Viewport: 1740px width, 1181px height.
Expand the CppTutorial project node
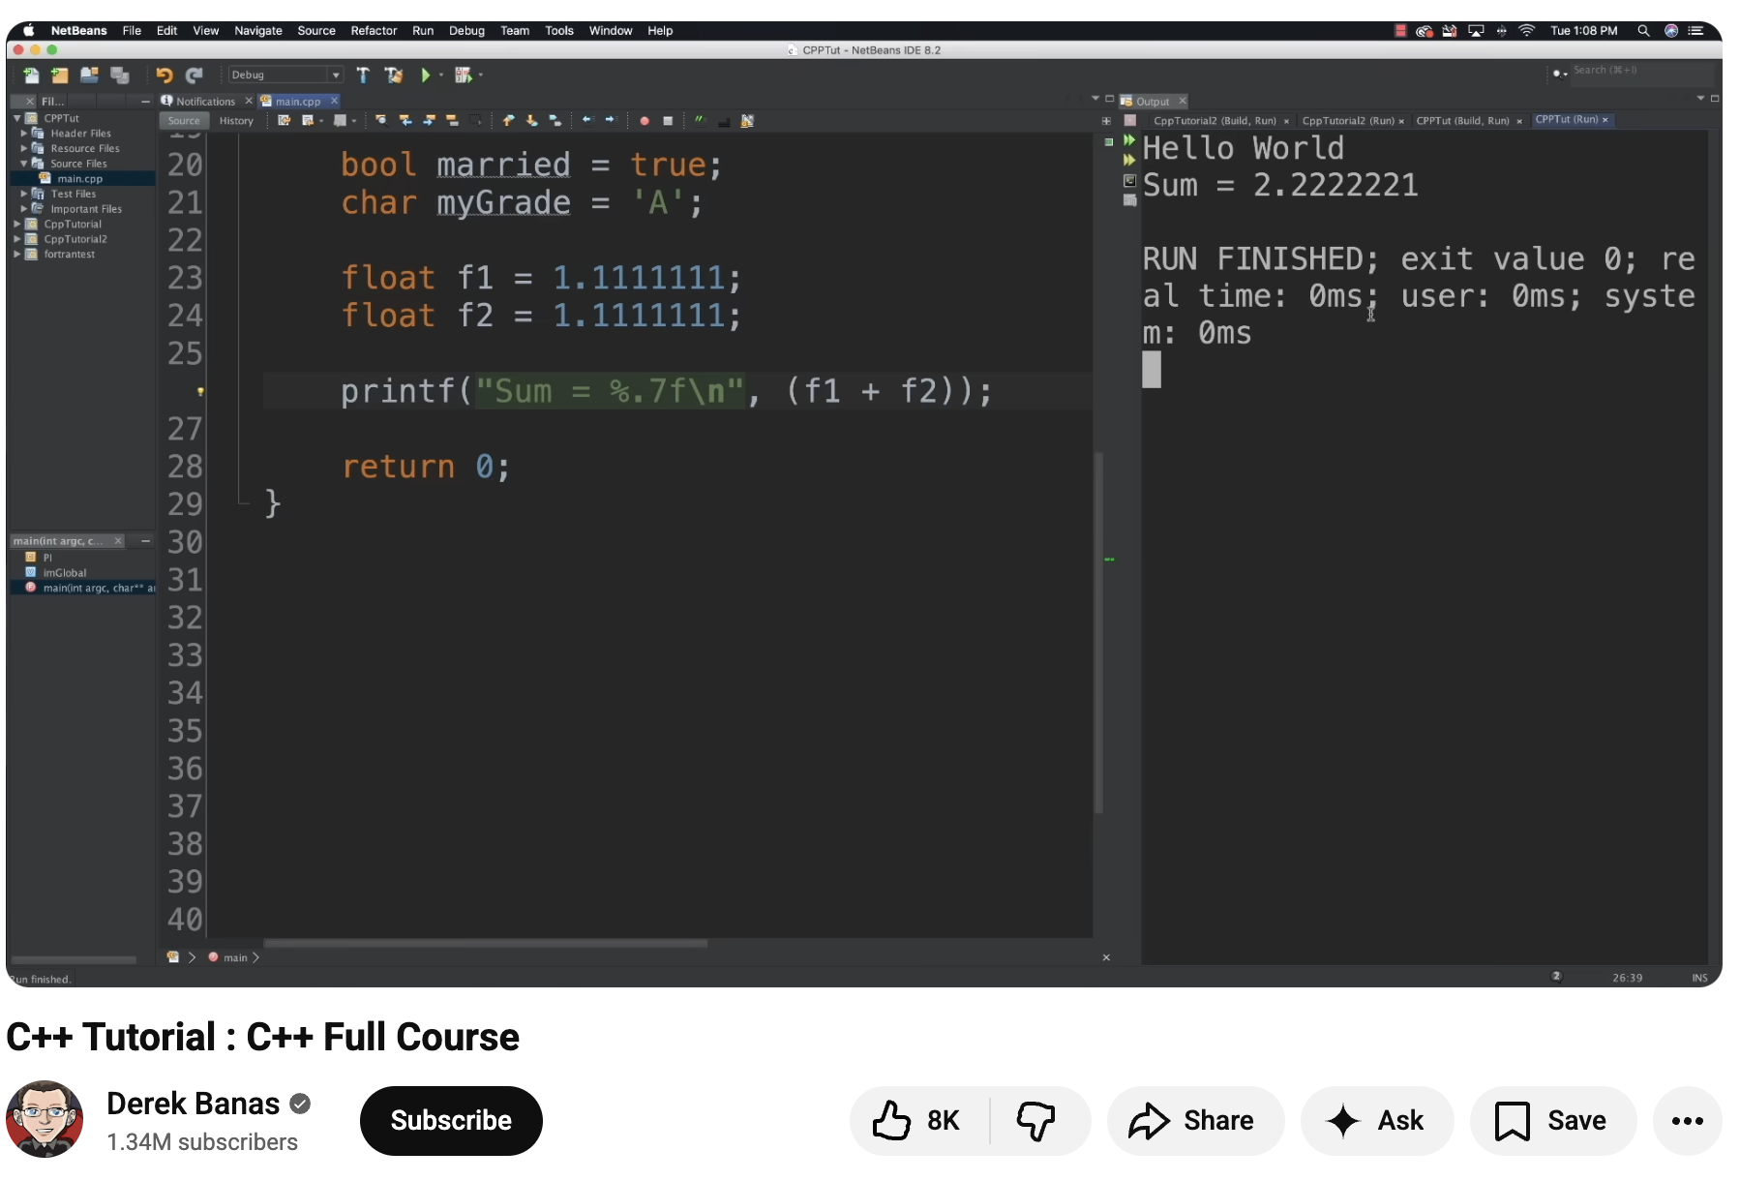(x=16, y=224)
